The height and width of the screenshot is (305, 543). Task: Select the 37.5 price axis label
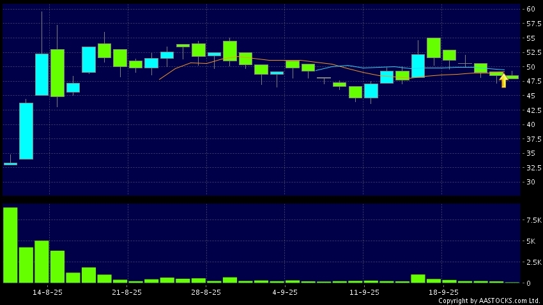[x=533, y=138]
